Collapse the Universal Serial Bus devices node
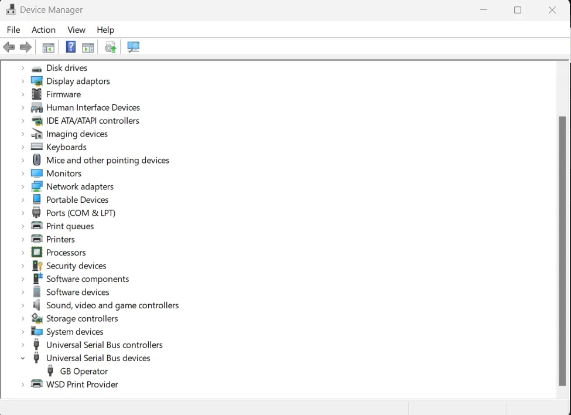Screen dimensions: 571x415 coord(23,358)
